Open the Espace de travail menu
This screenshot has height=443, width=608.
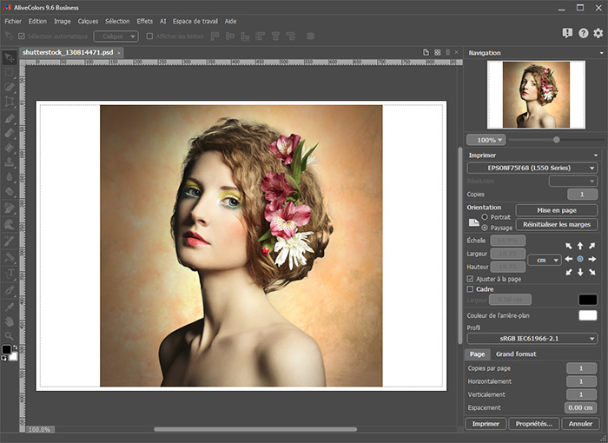[195, 22]
